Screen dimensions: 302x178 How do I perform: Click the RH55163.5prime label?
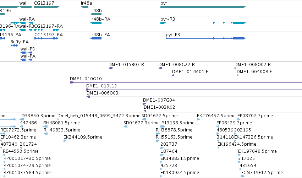click(x=174, y=137)
